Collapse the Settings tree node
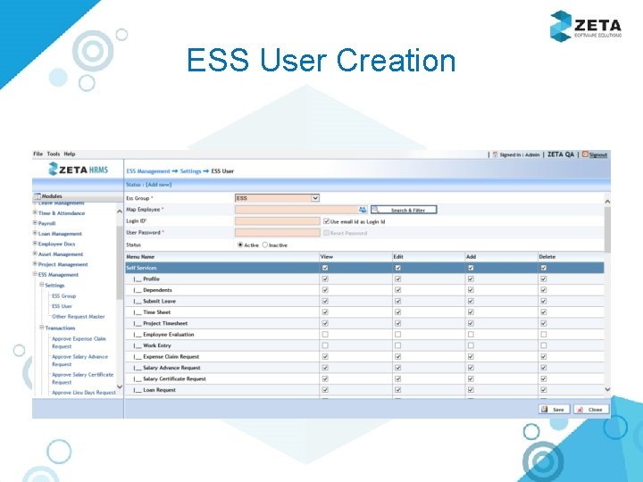The width and height of the screenshot is (643, 482). 41,285
